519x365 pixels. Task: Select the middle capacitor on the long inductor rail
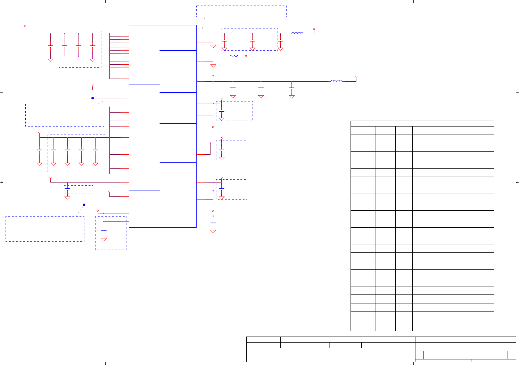pyautogui.click(x=261, y=88)
